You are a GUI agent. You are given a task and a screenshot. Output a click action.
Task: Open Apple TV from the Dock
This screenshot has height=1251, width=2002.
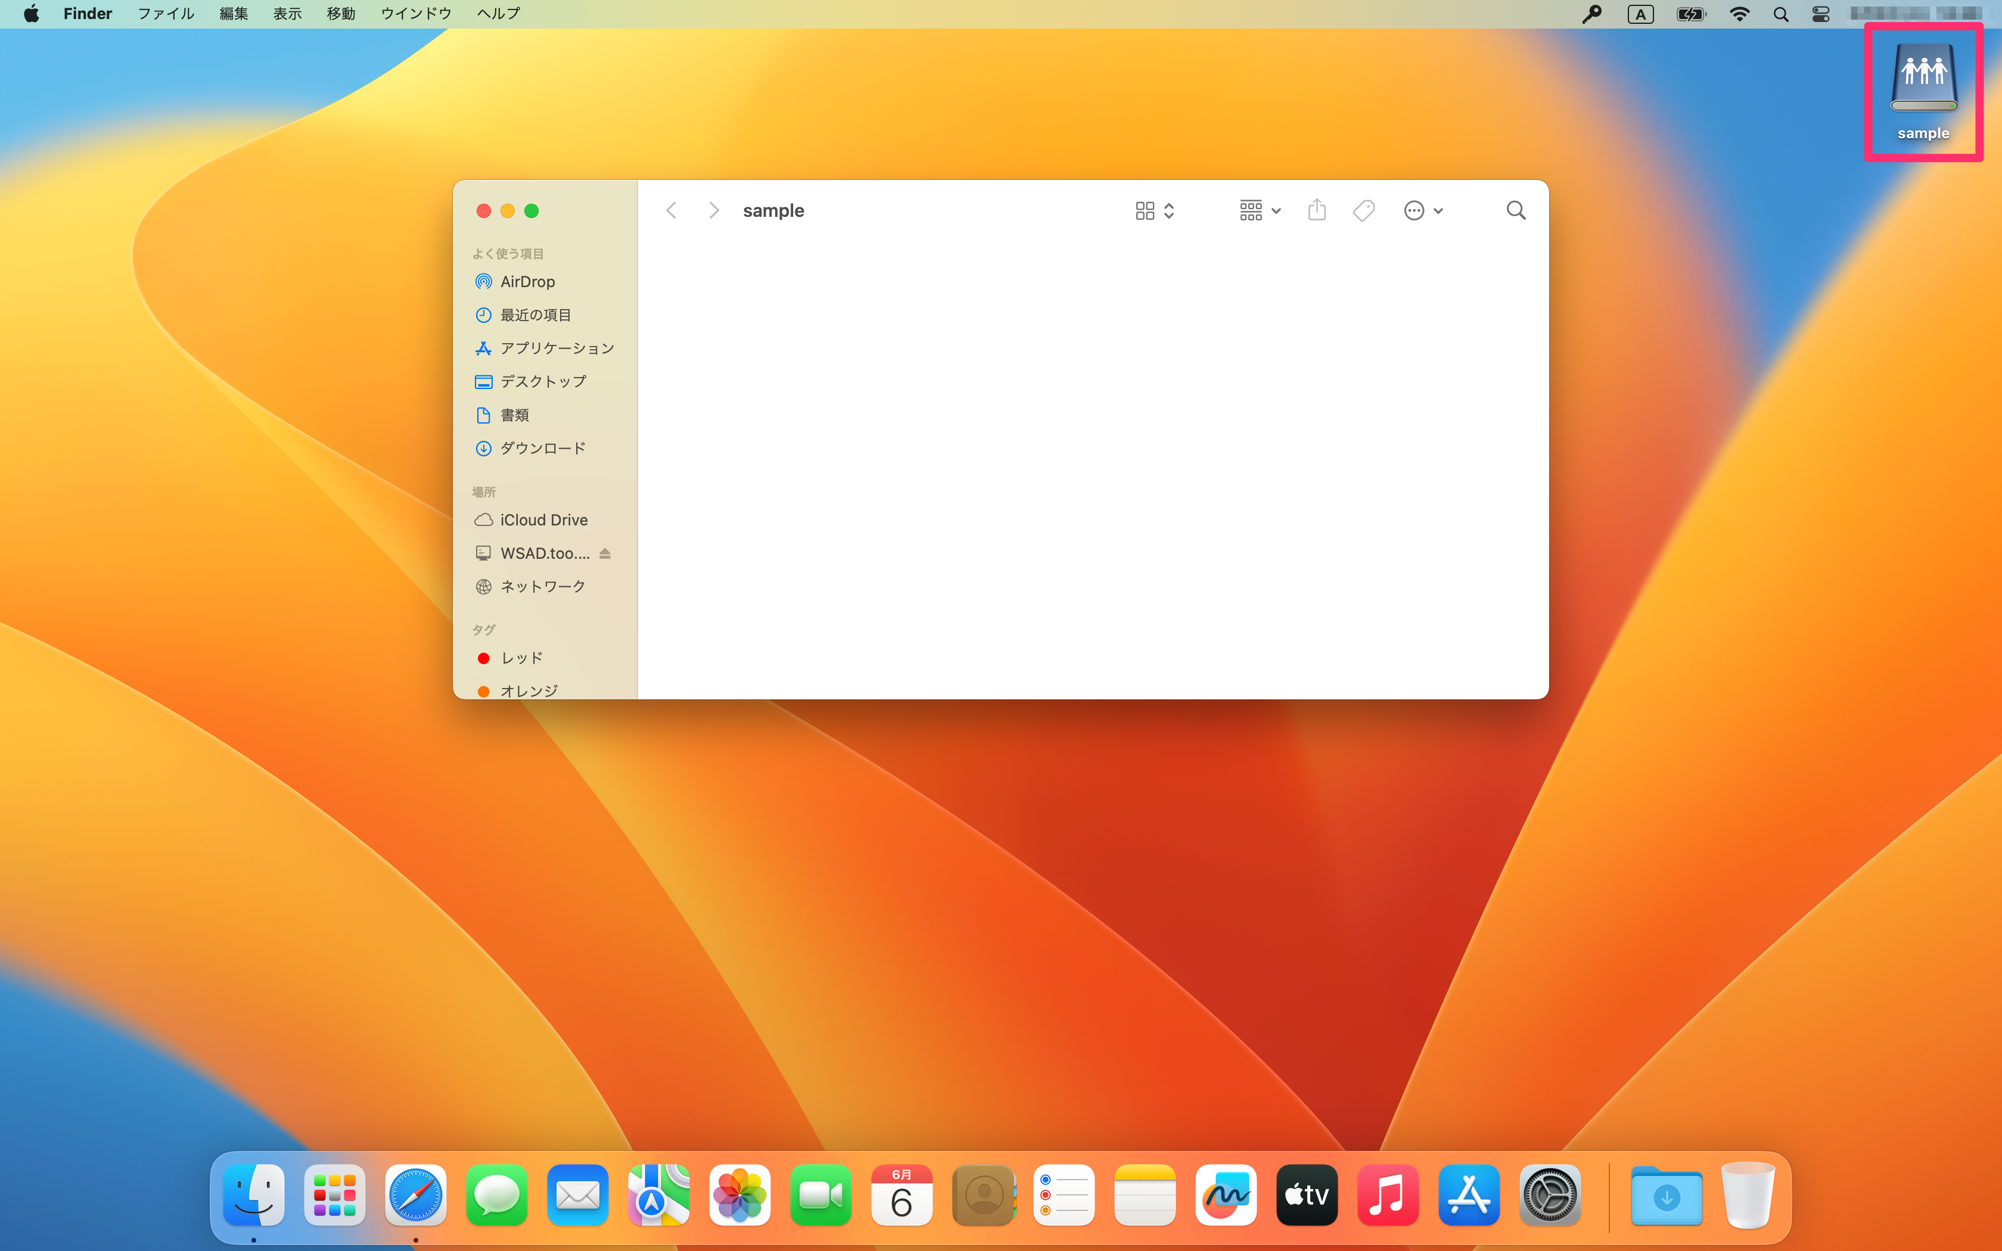1307,1196
